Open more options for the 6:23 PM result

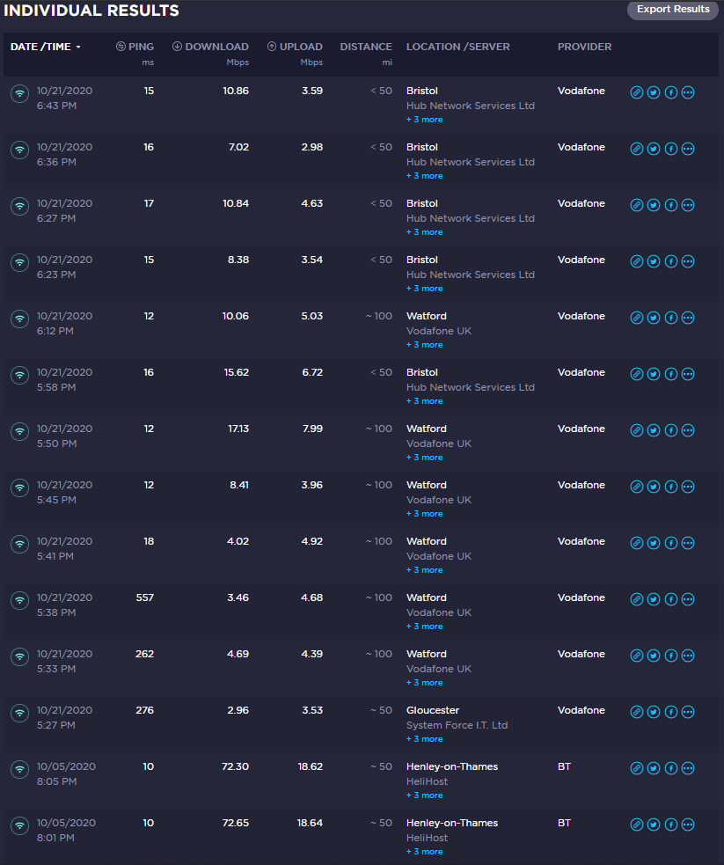tap(688, 261)
